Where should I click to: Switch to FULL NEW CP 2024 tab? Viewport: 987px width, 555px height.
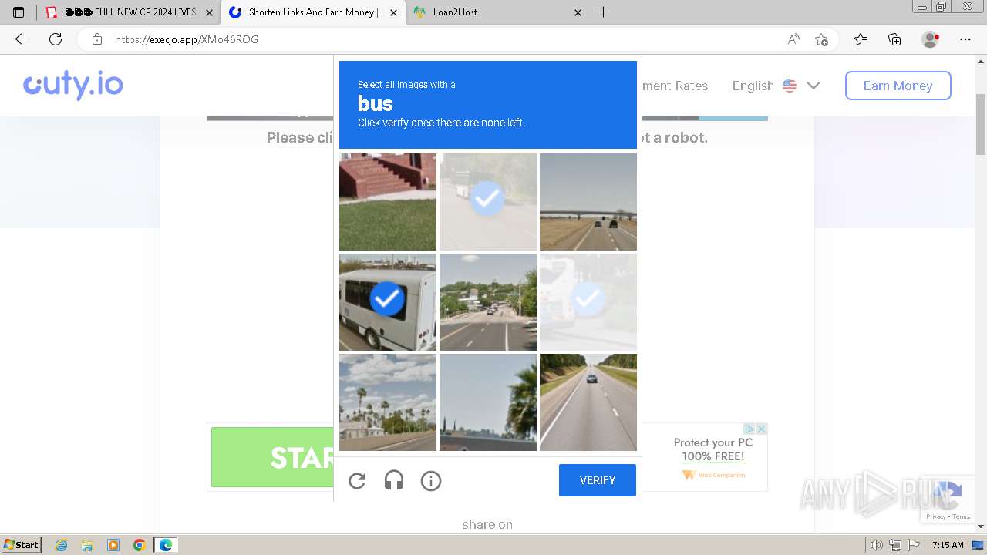point(129,12)
